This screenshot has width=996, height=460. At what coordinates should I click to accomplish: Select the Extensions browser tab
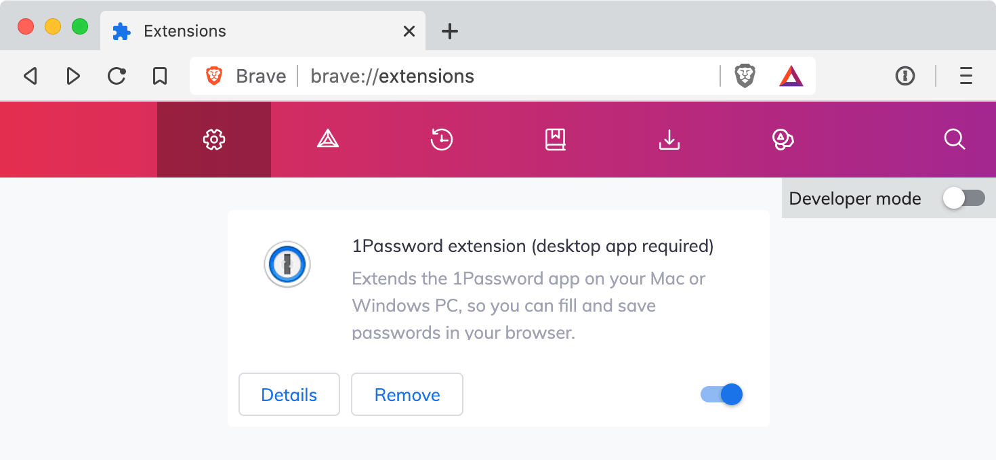tap(263, 31)
